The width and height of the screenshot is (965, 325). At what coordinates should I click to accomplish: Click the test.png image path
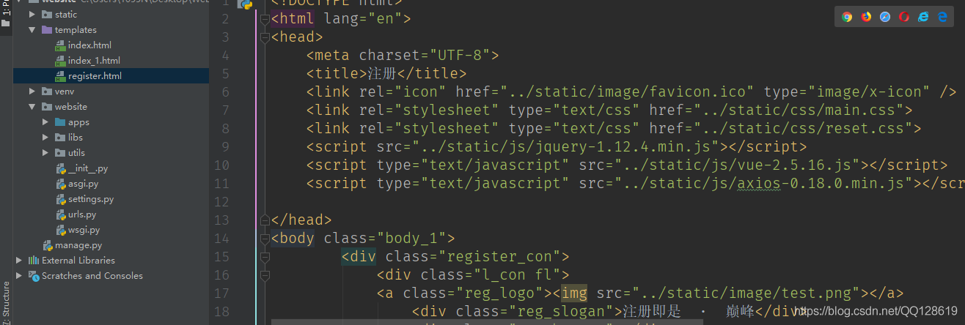tap(746, 294)
